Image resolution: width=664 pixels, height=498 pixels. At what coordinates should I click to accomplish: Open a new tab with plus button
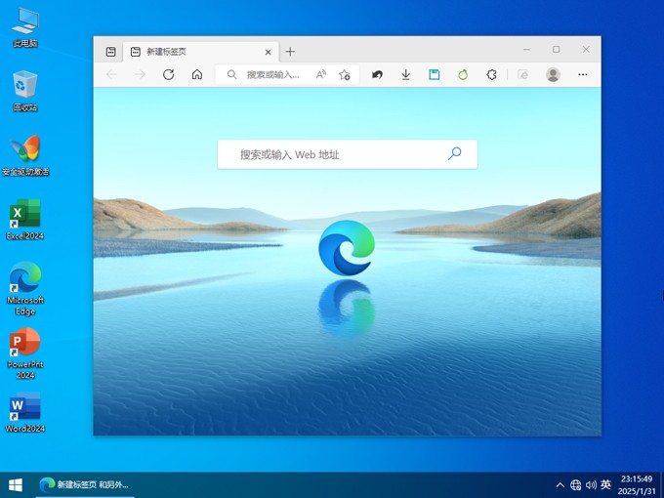coord(290,52)
